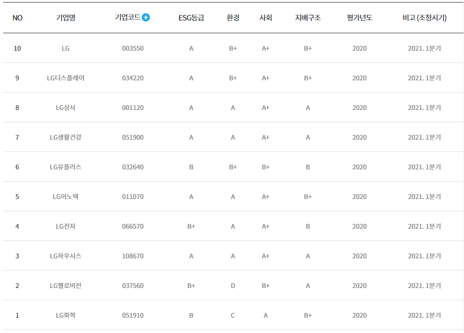Screen dimensions: 464x333
Task: Click the 지배구조 grade B for LG전자
Action: click(308, 226)
